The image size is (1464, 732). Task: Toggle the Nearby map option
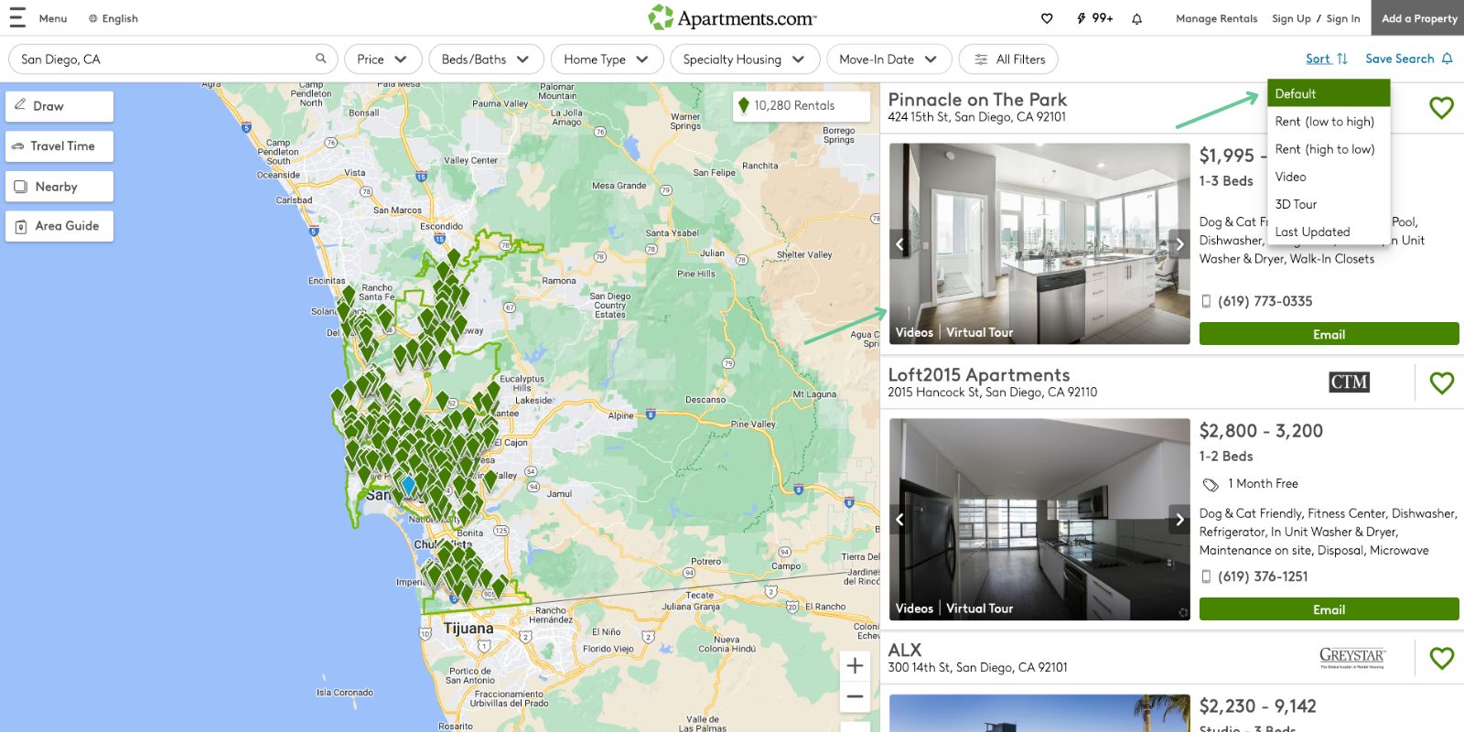click(x=59, y=187)
